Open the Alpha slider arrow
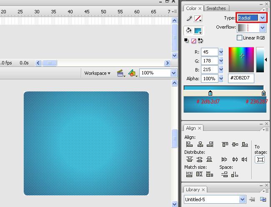Screen dimensions: 271x207 tap(221, 79)
